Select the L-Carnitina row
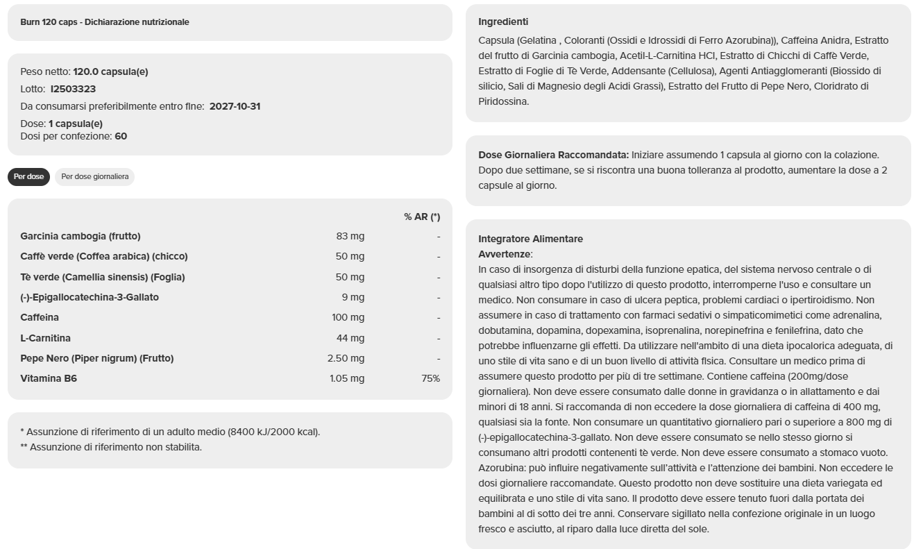This screenshot has width=914, height=549. coord(46,338)
